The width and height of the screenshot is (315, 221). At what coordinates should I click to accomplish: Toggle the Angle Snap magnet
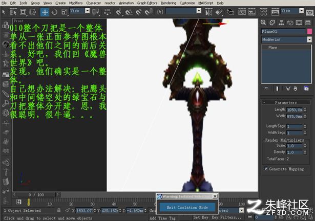[x=129, y=12]
